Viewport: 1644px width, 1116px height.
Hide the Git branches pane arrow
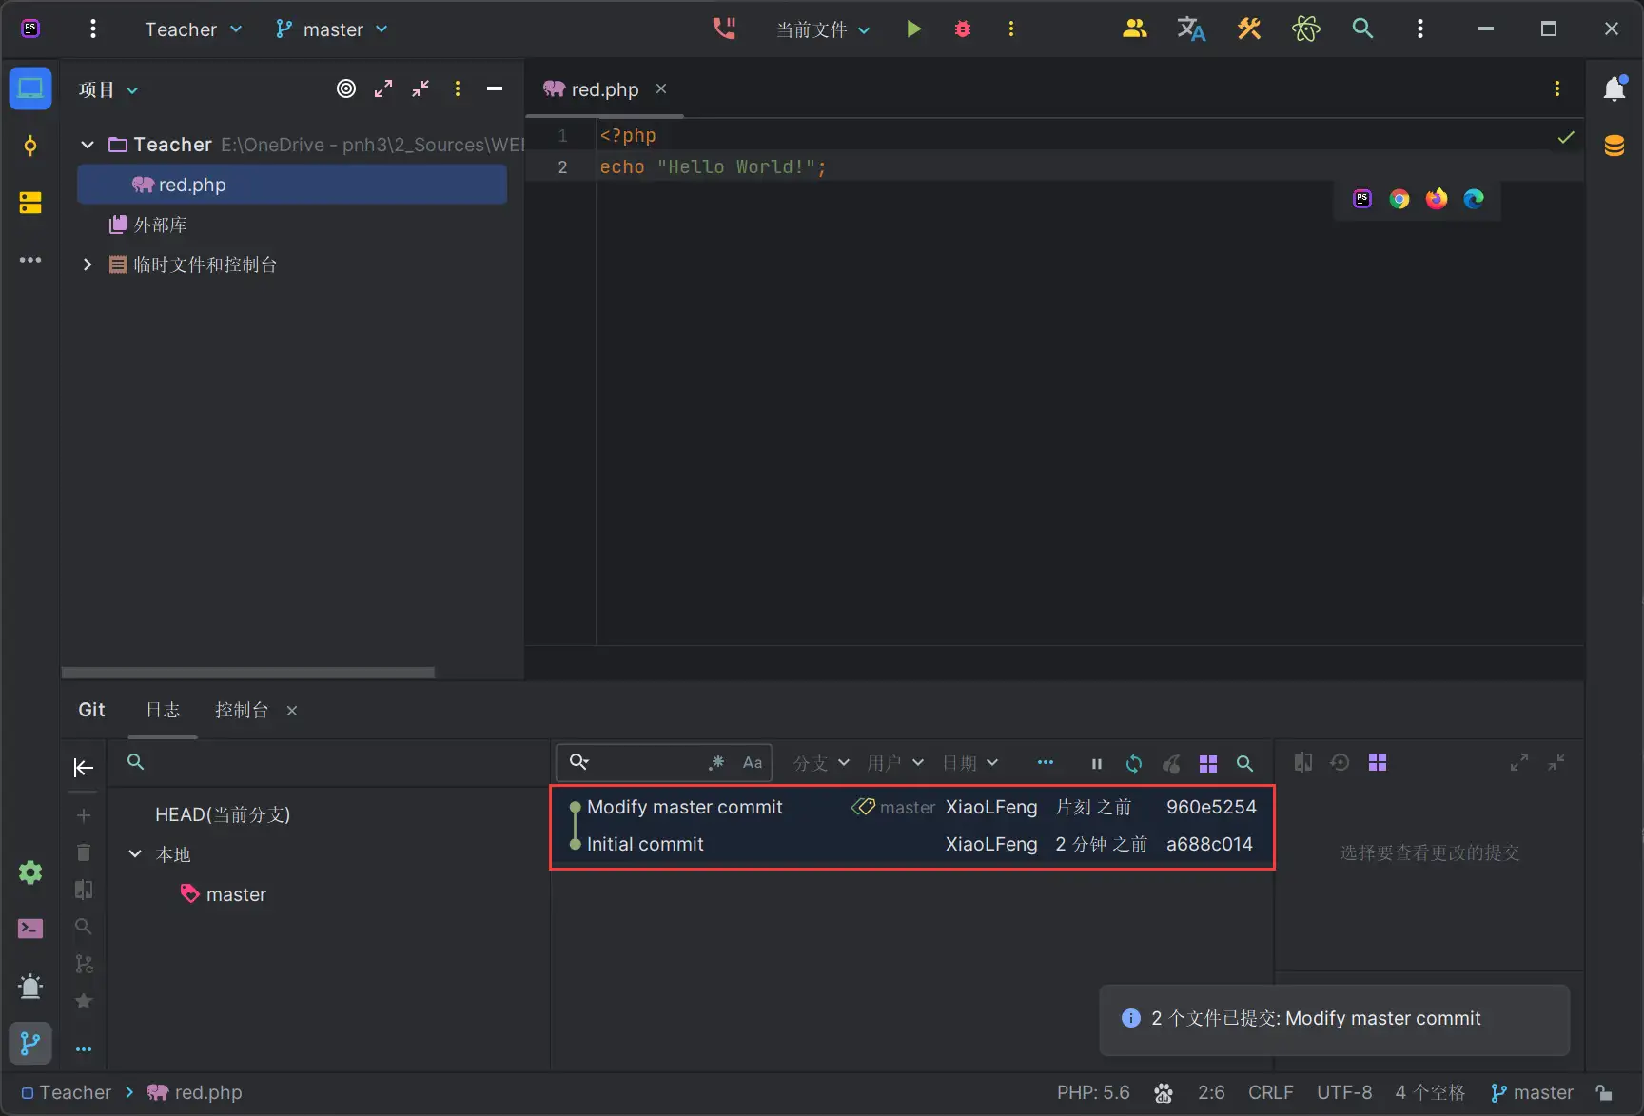pos(84,768)
